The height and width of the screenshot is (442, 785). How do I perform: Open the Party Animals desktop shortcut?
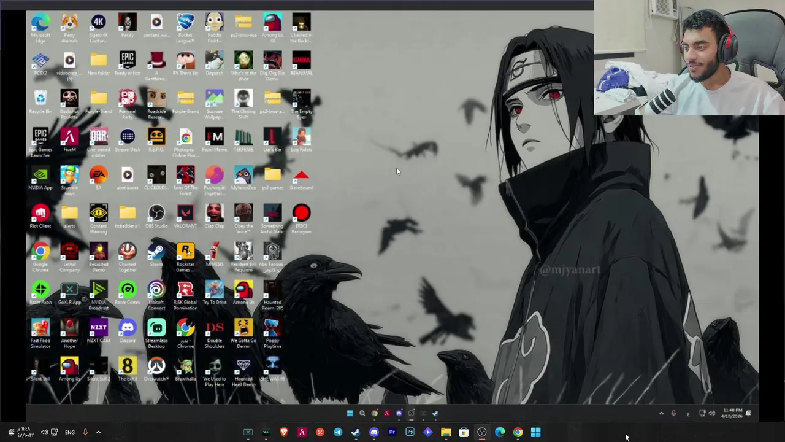point(69,28)
